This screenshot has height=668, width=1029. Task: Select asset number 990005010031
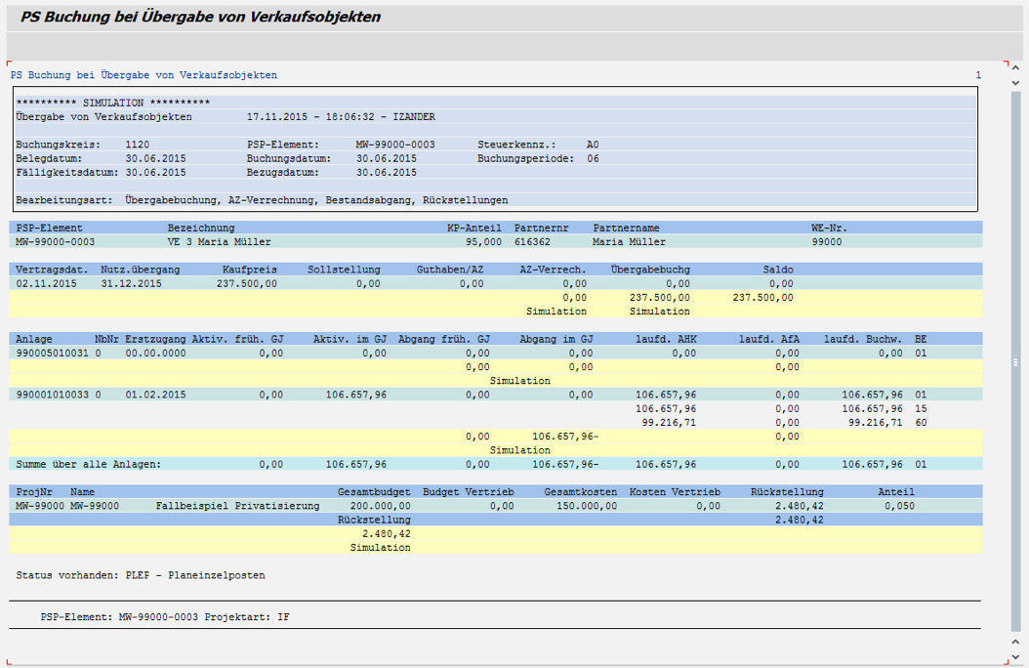pos(52,353)
